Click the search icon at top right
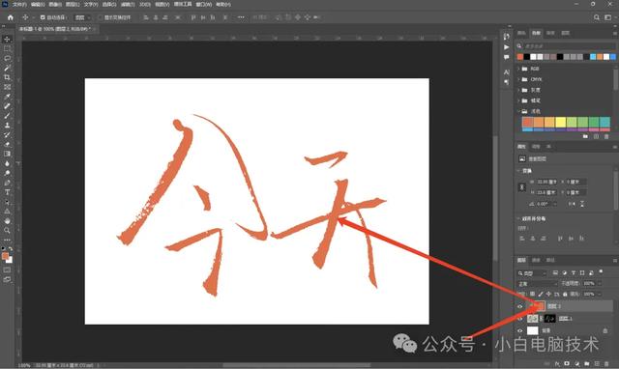619x369 pixels. pos(597,17)
